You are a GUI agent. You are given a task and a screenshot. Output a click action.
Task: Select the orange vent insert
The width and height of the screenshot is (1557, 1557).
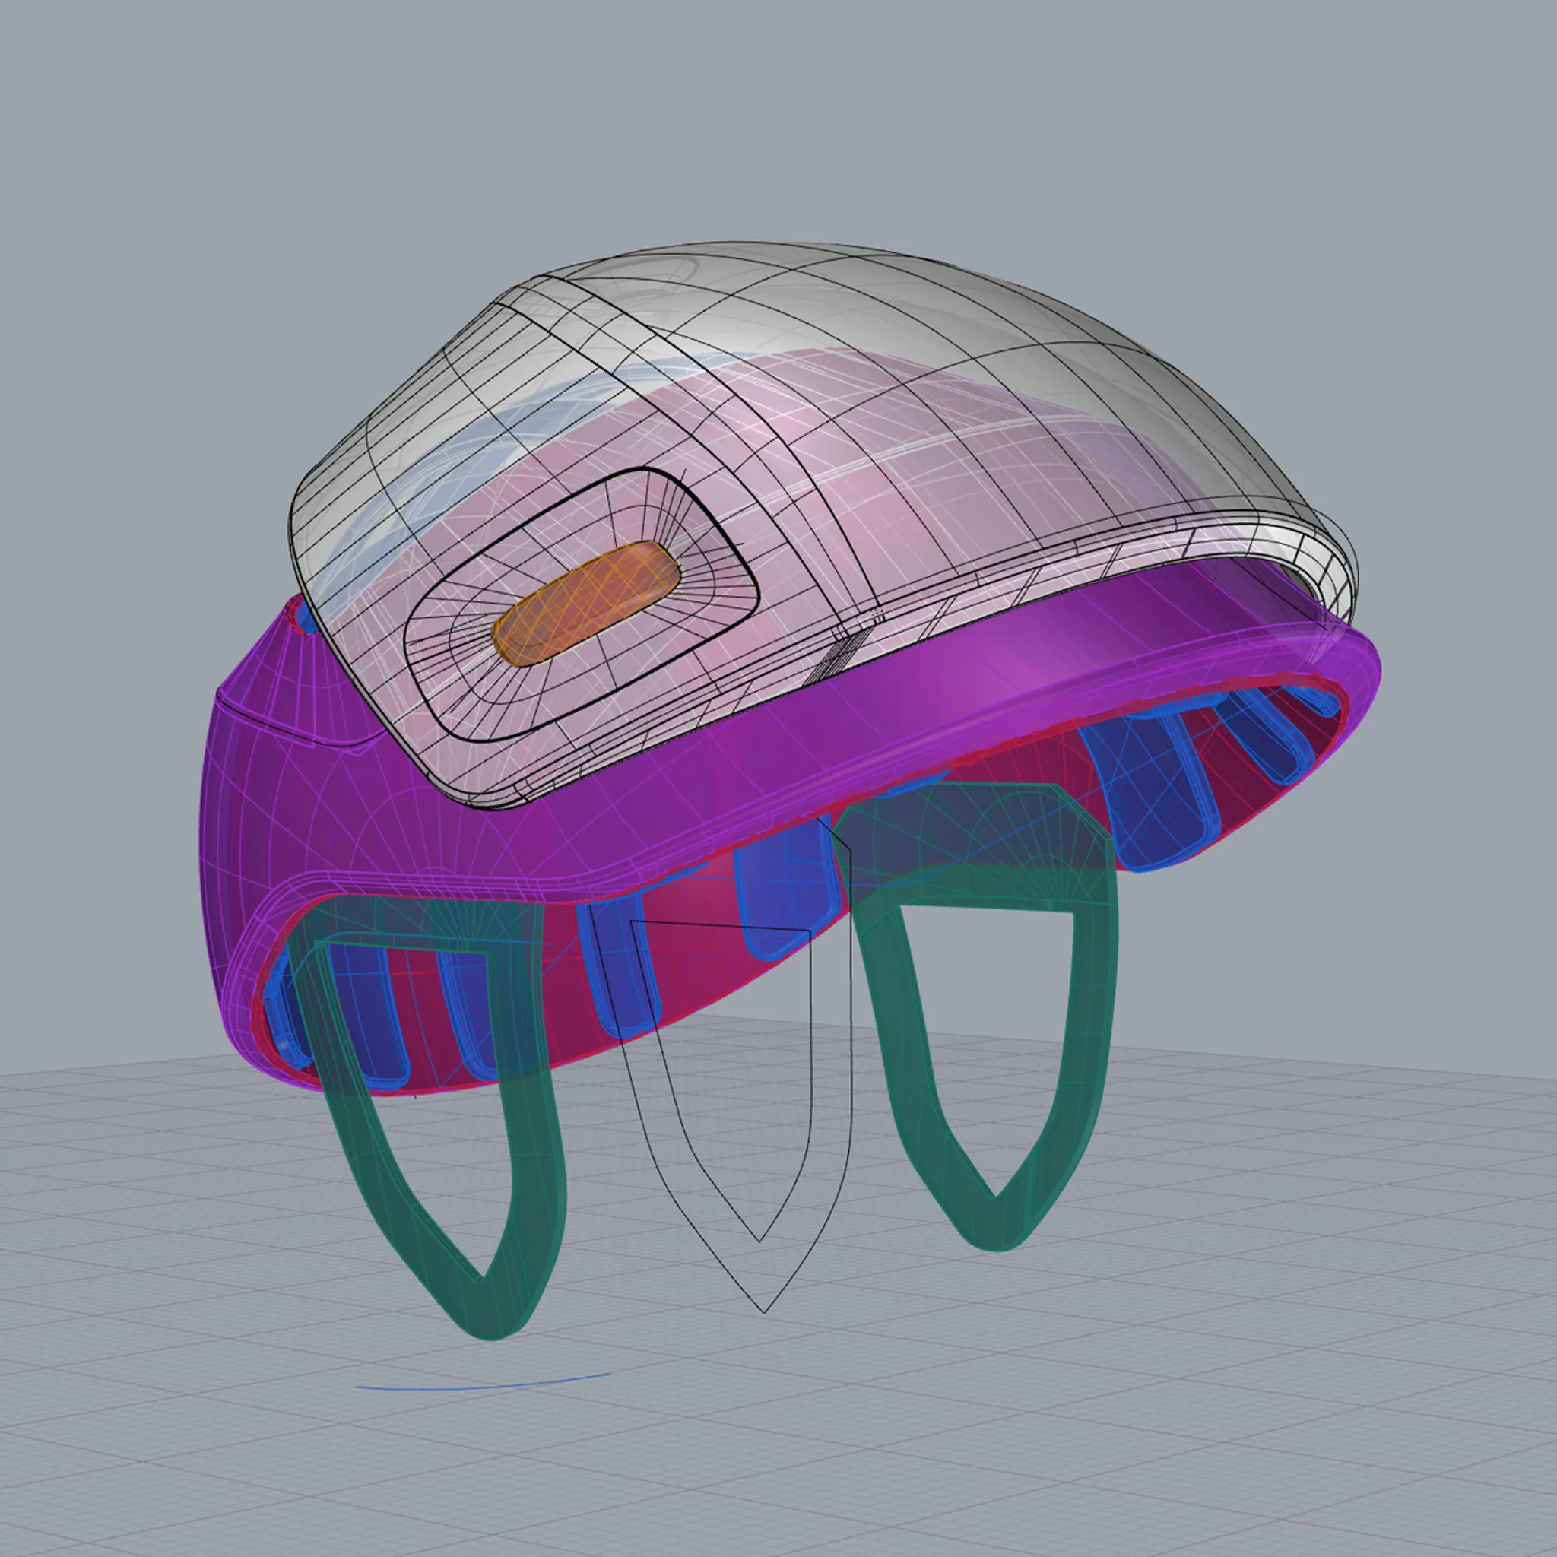(x=586, y=604)
